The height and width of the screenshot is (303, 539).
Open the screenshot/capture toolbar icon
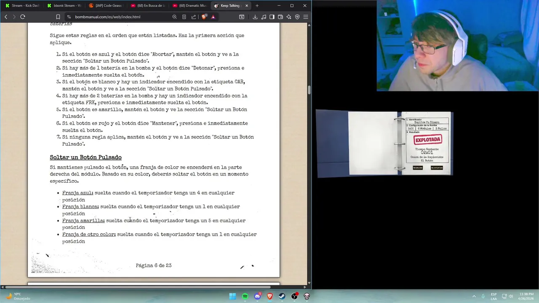click(242, 17)
